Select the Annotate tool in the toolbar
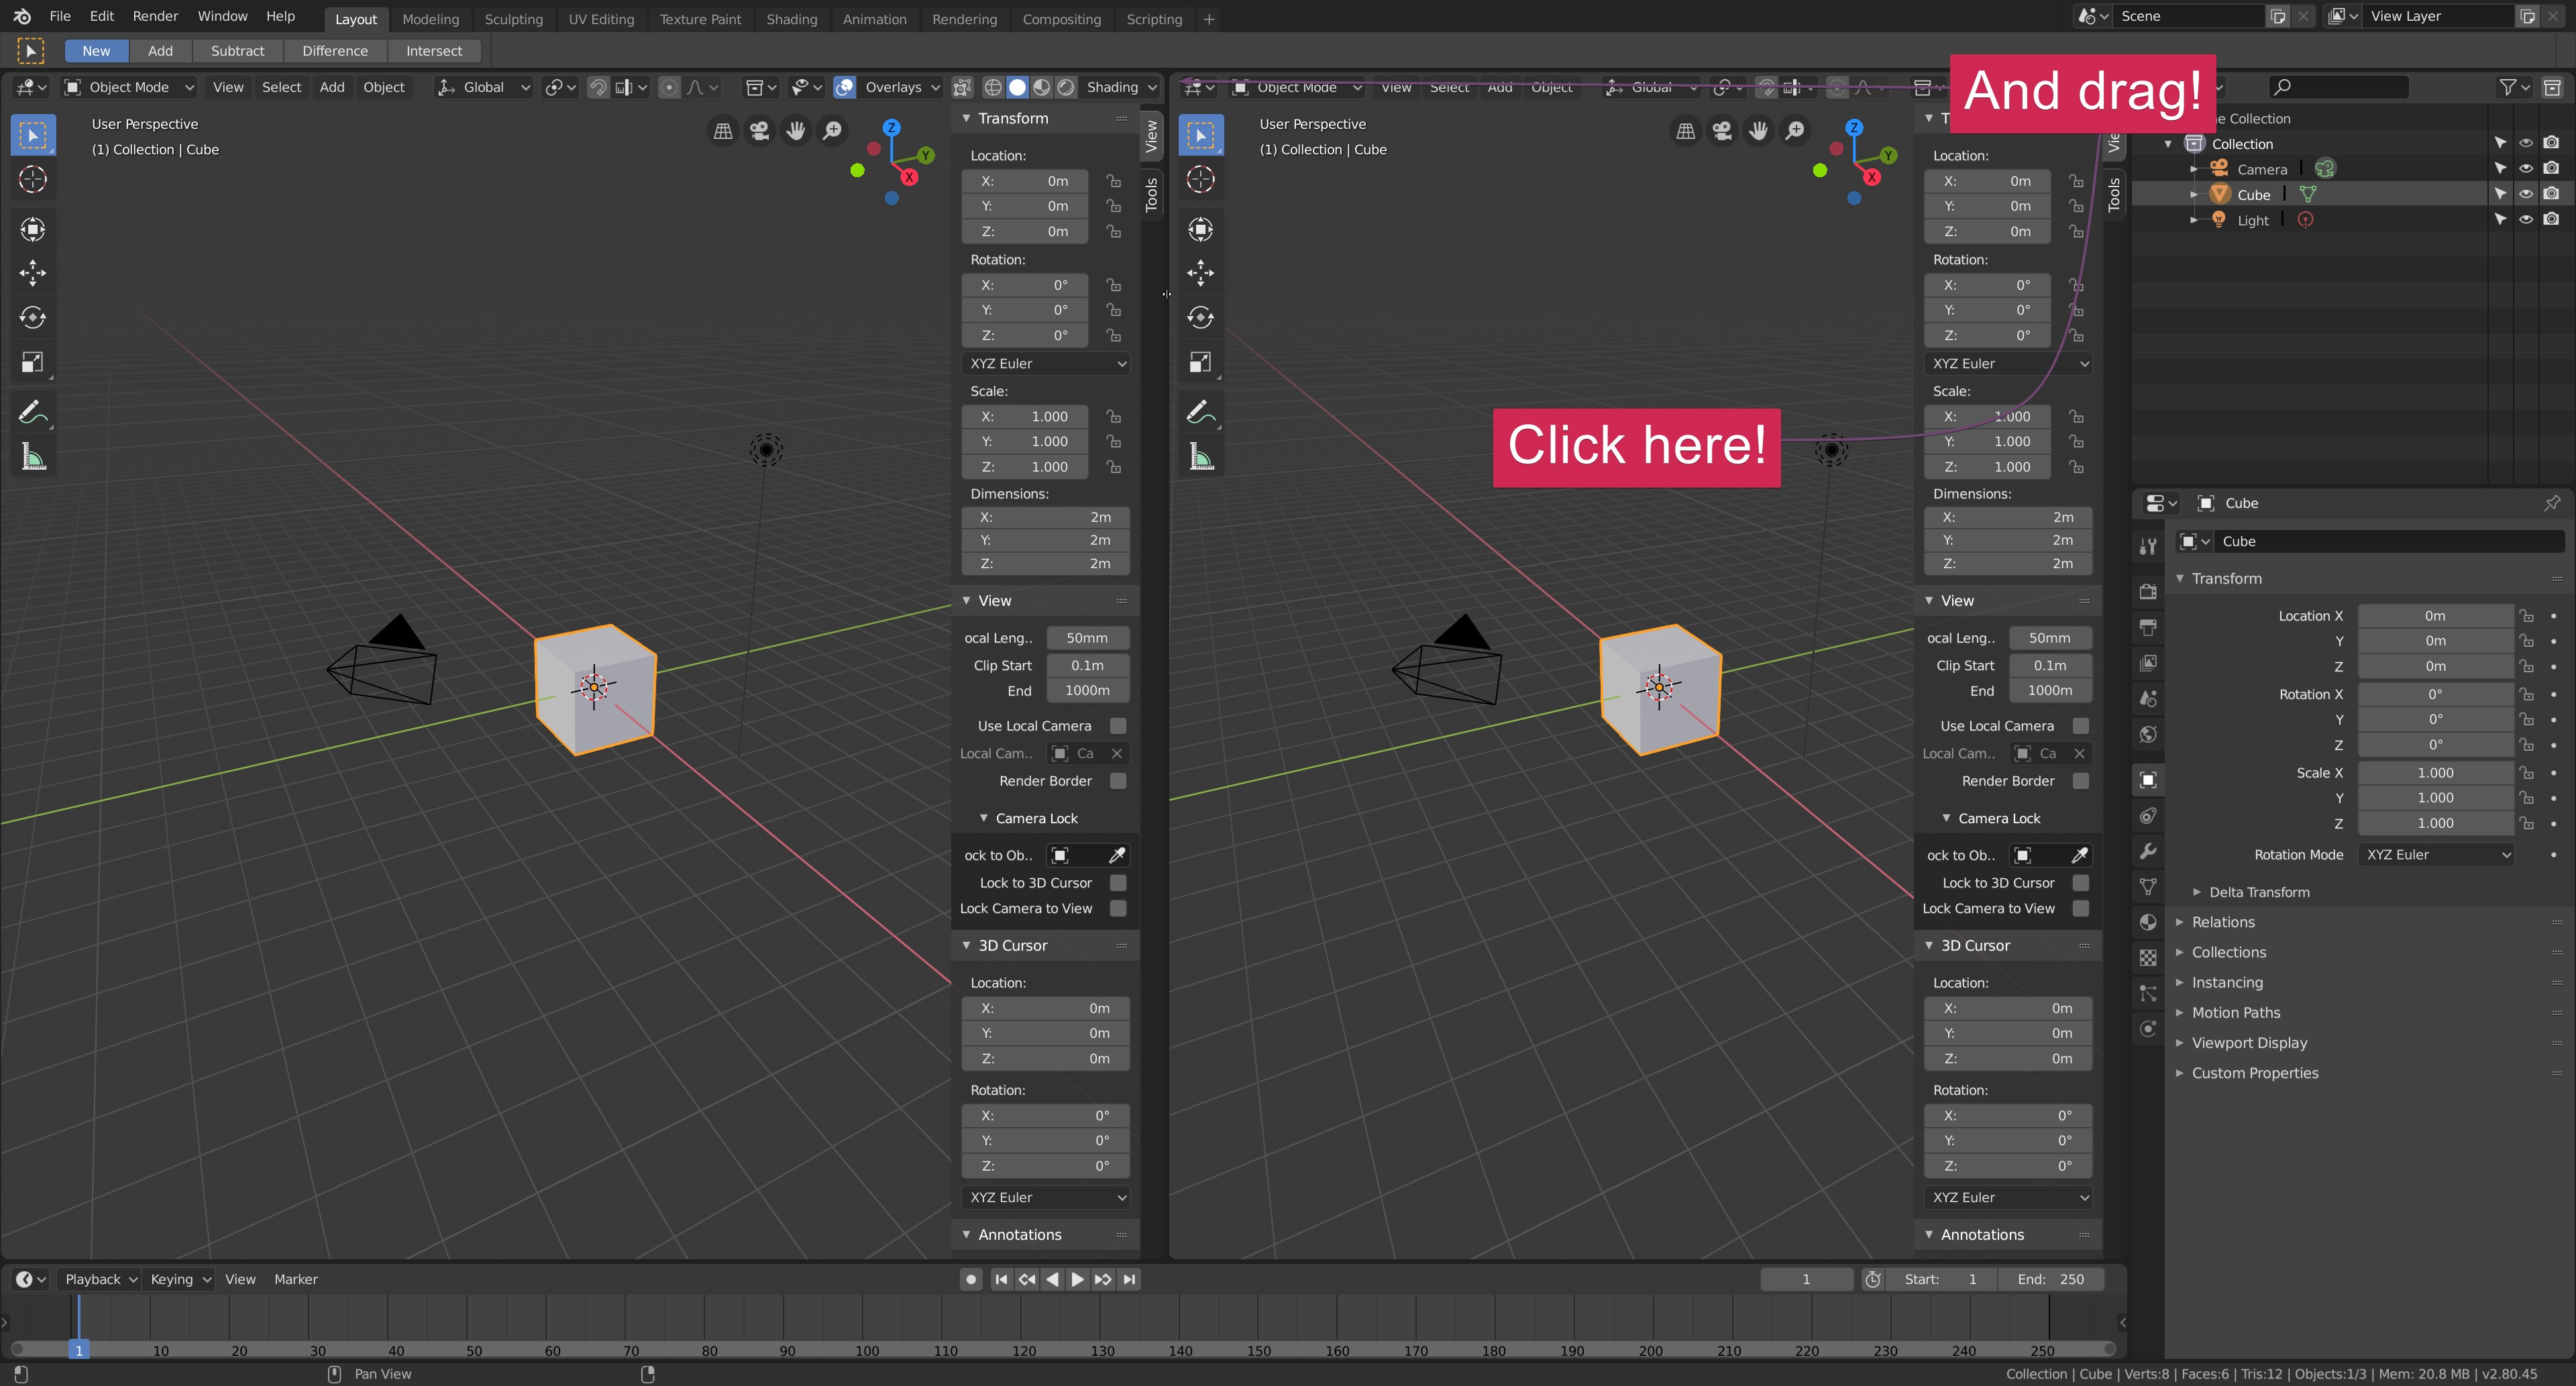 (x=33, y=411)
